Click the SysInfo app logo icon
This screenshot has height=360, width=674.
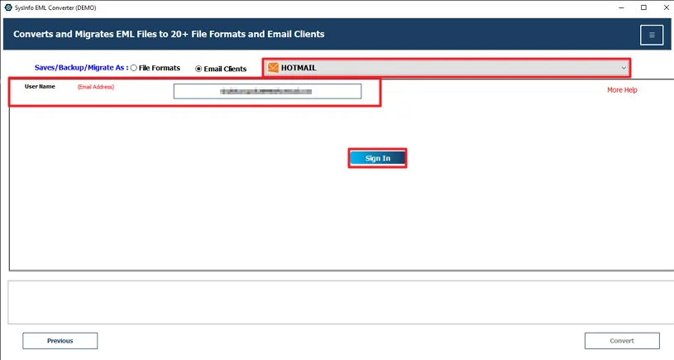click(8, 7)
